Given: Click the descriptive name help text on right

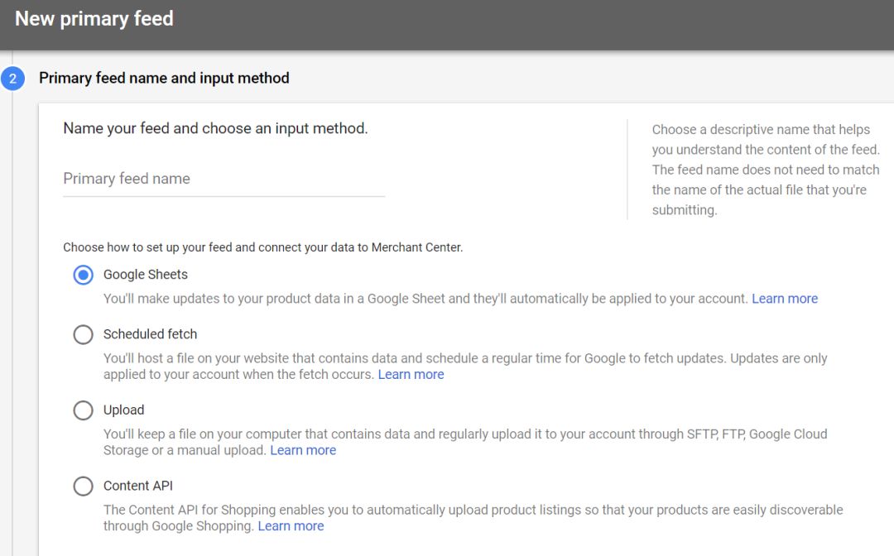Looking at the screenshot, I should (x=765, y=170).
